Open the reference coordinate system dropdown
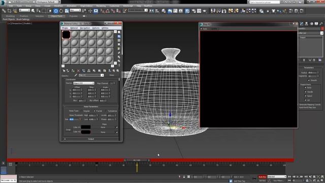Screen dimensions: 325x183 click(x=75, y=10)
